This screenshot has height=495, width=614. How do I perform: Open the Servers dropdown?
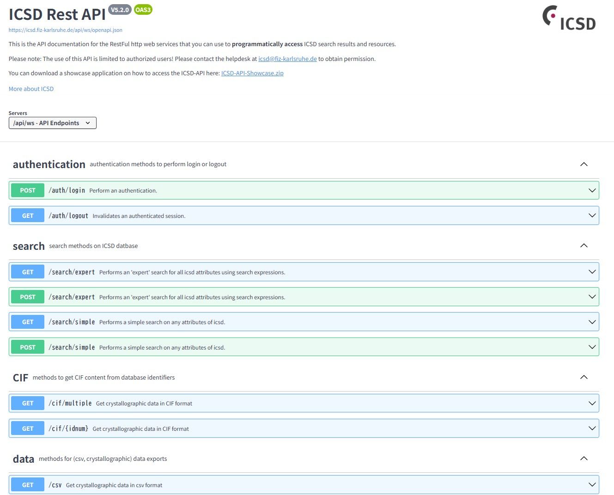[x=52, y=123]
